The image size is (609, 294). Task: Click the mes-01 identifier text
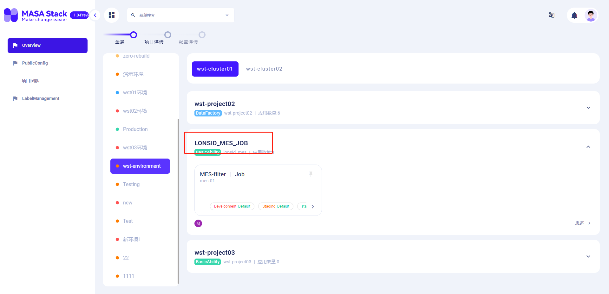click(207, 181)
